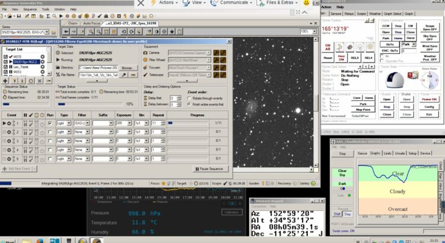The height and width of the screenshot is (243, 445).
Task: Click the Directory path input field
Action: (98, 68)
